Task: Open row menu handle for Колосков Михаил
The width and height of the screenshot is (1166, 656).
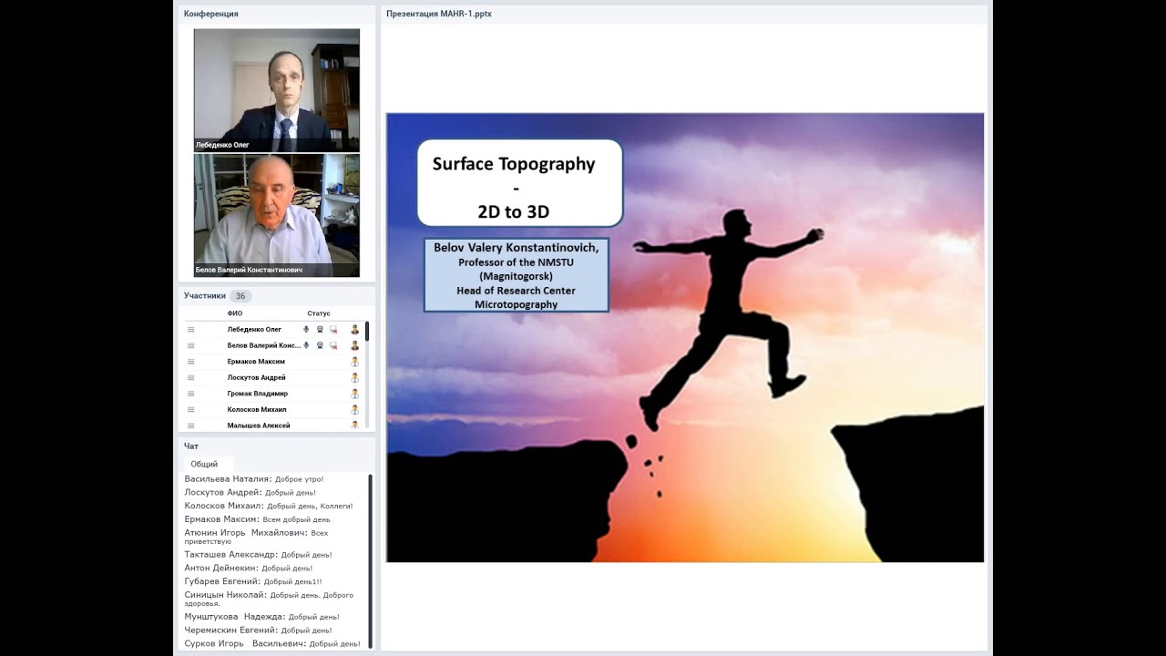Action: [x=190, y=410]
